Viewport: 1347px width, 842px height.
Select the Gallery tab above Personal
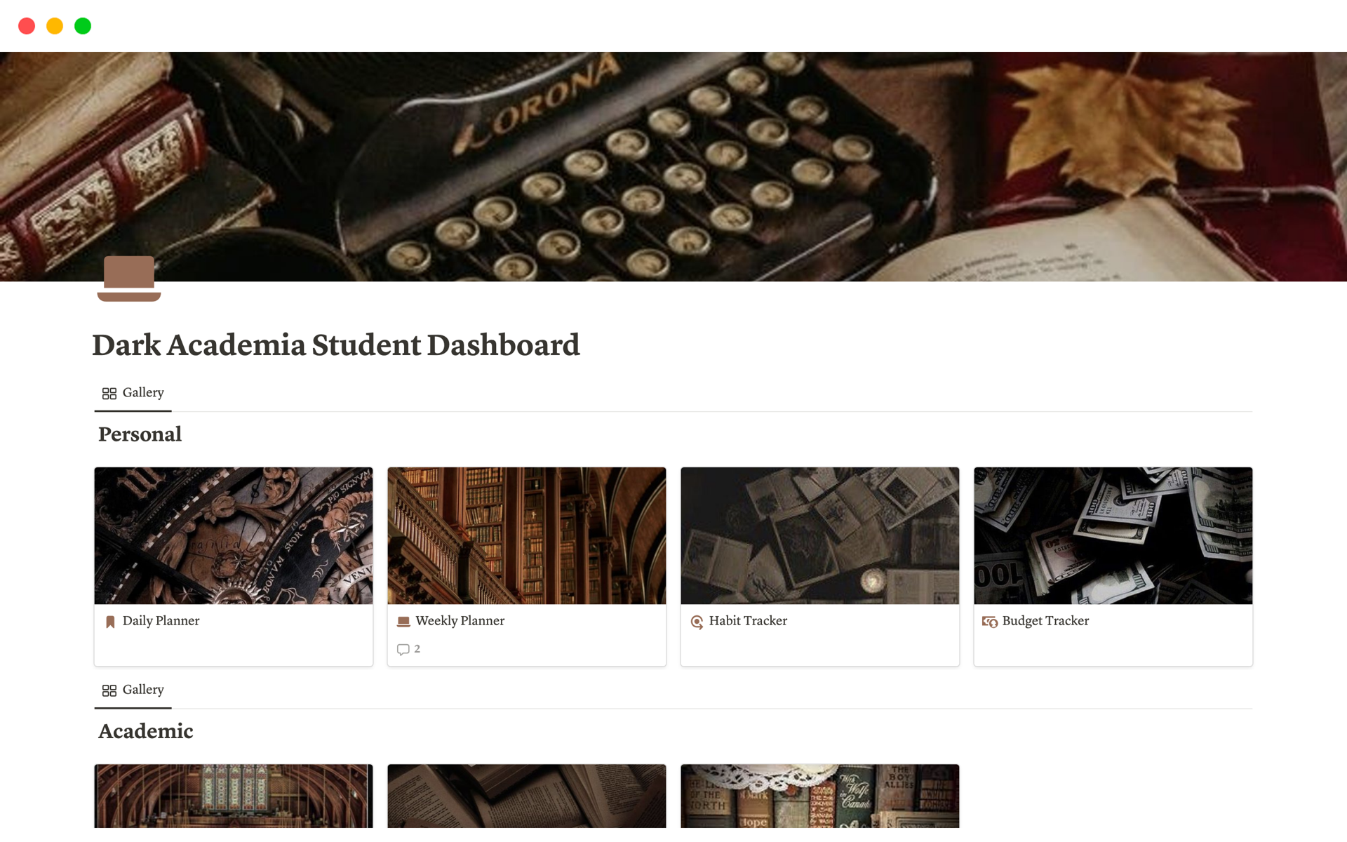(x=133, y=393)
